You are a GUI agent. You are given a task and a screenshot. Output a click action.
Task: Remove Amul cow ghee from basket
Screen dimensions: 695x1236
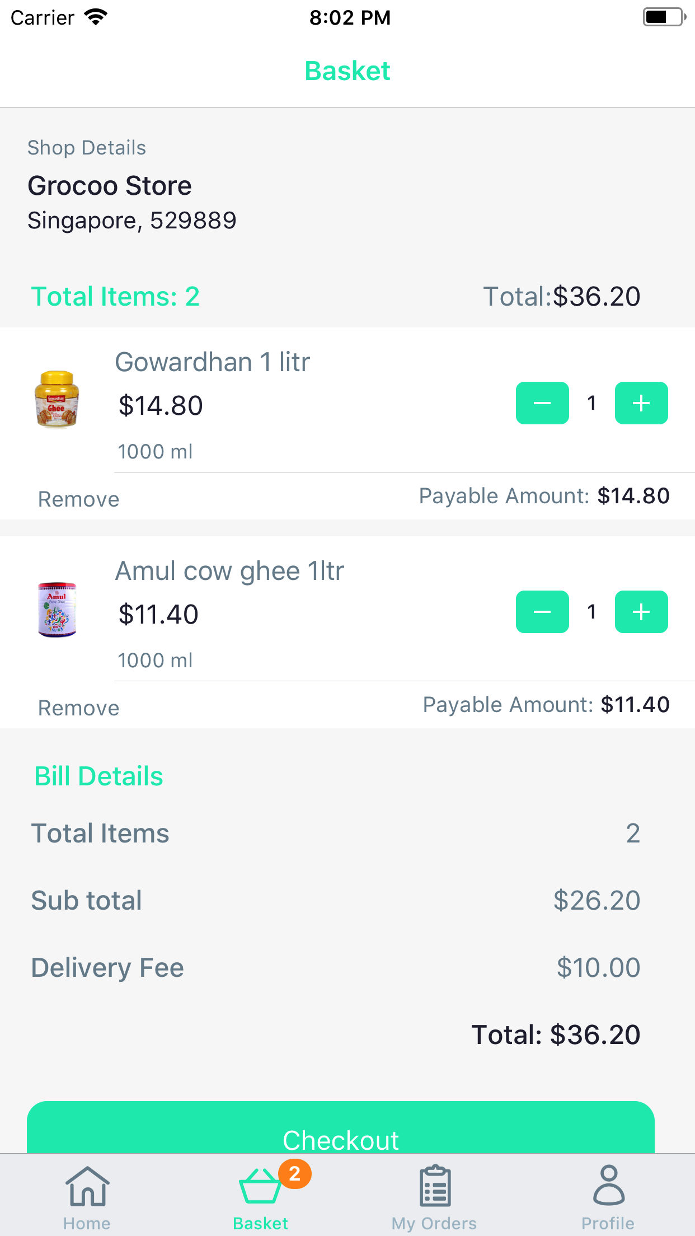(x=79, y=708)
